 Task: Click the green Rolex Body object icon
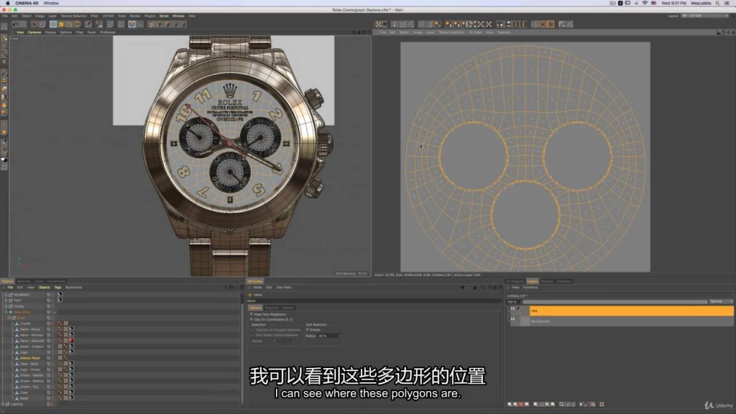10,312
